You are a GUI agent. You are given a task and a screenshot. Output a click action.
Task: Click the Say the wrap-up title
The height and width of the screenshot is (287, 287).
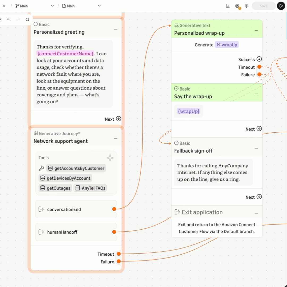[x=193, y=96]
